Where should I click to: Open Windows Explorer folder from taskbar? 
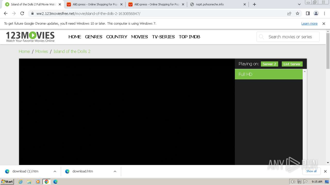[29, 182]
